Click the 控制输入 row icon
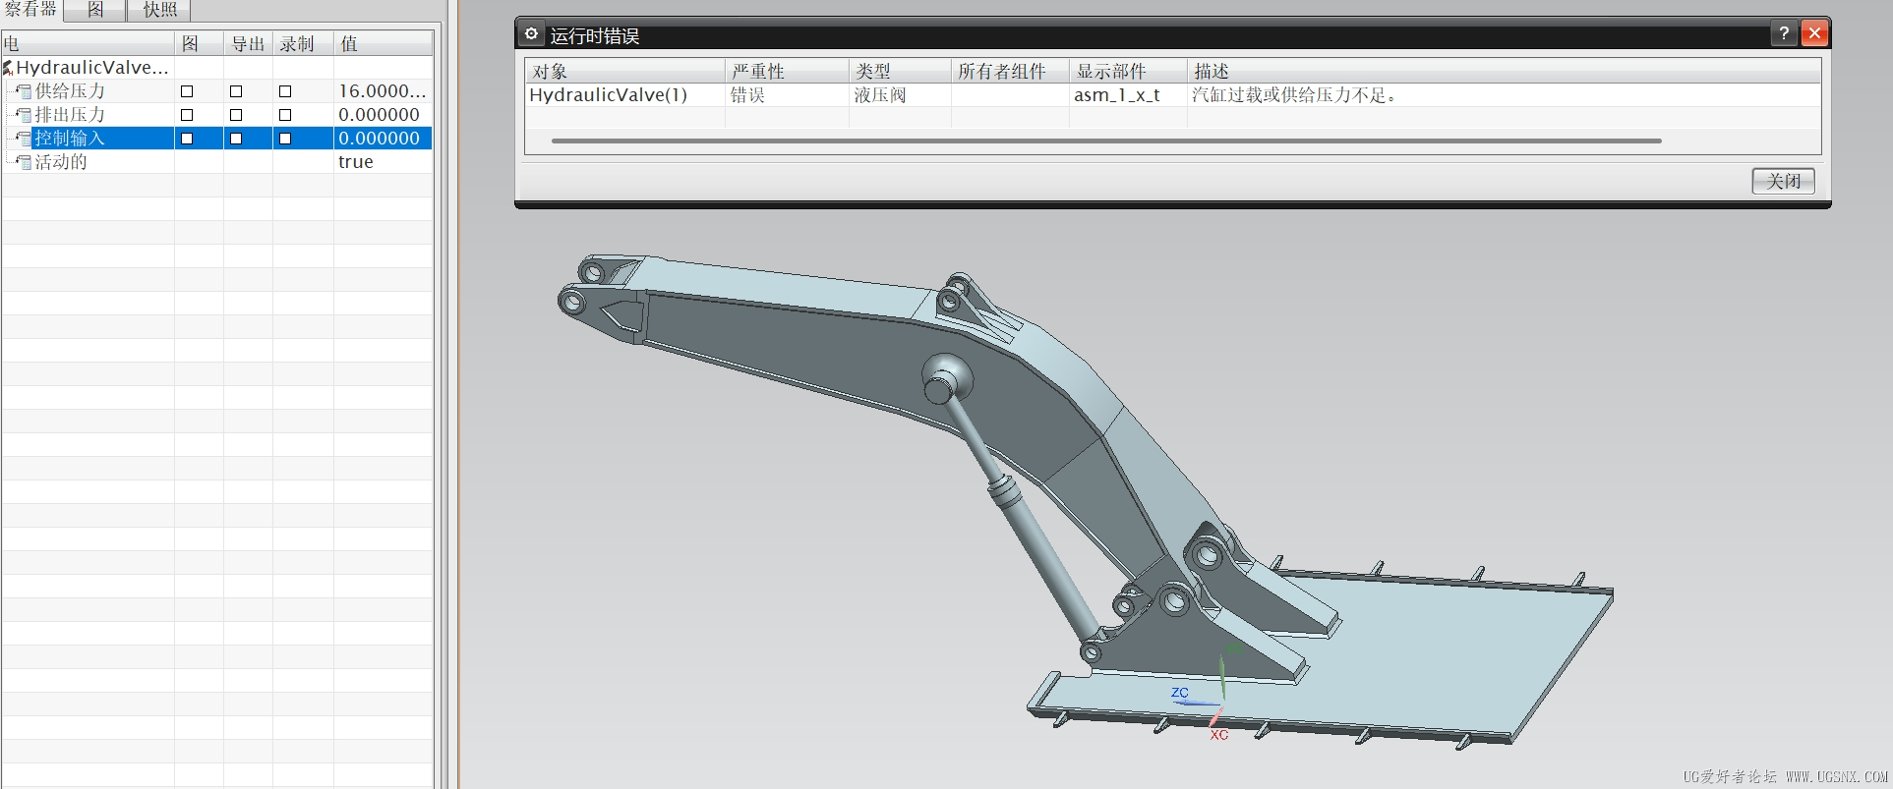The width and height of the screenshot is (1893, 789). coord(24,139)
